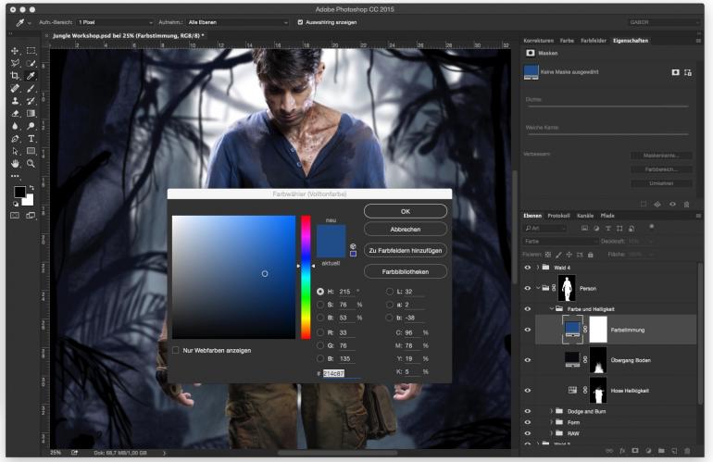
Task: Select the Hand tool
Action: 15,163
